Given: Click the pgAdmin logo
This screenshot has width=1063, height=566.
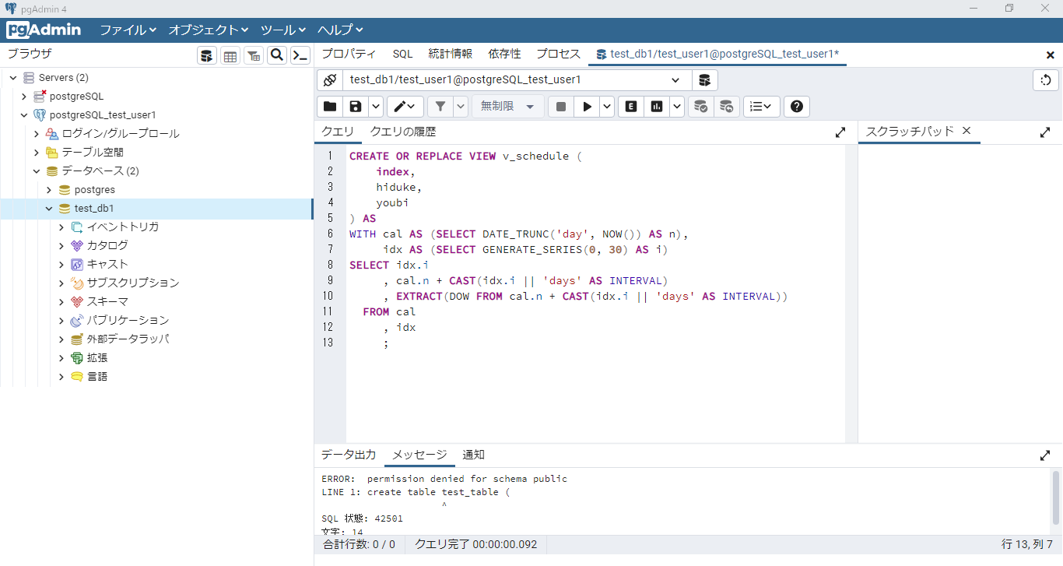Looking at the screenshot, I should [x=44, y=30].
